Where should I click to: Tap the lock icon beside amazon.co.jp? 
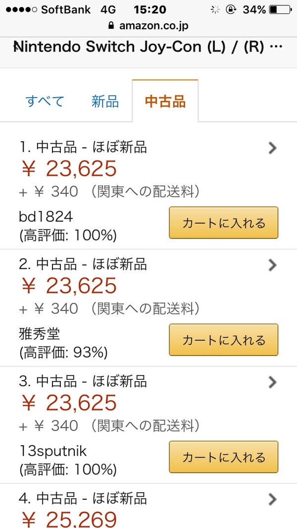click(111, 26)
